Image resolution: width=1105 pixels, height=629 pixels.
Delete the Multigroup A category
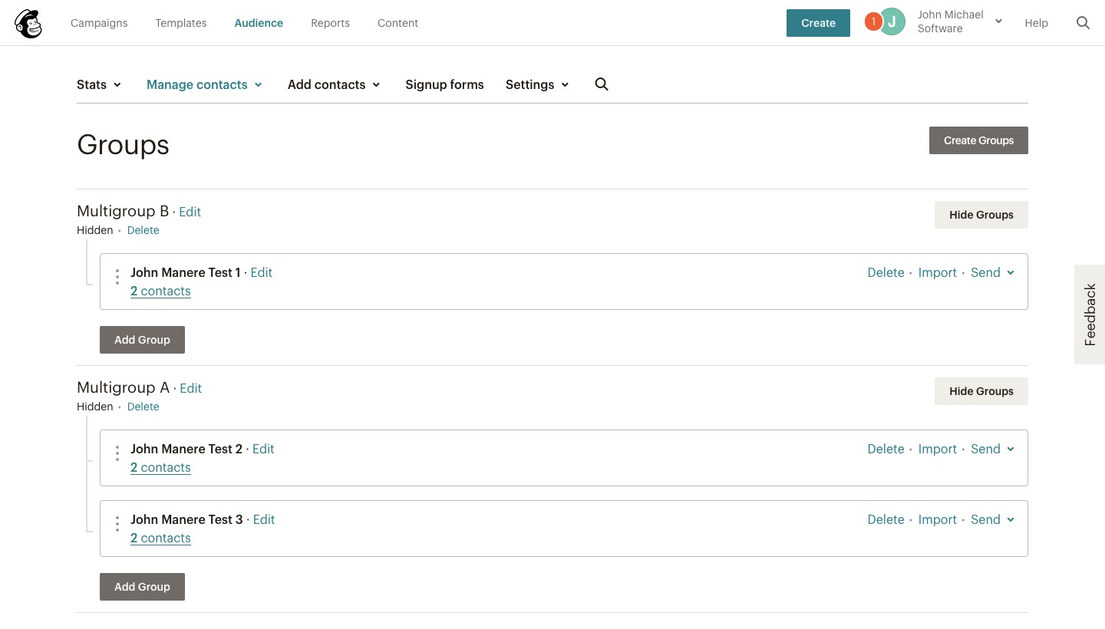(x=143, y=407)
